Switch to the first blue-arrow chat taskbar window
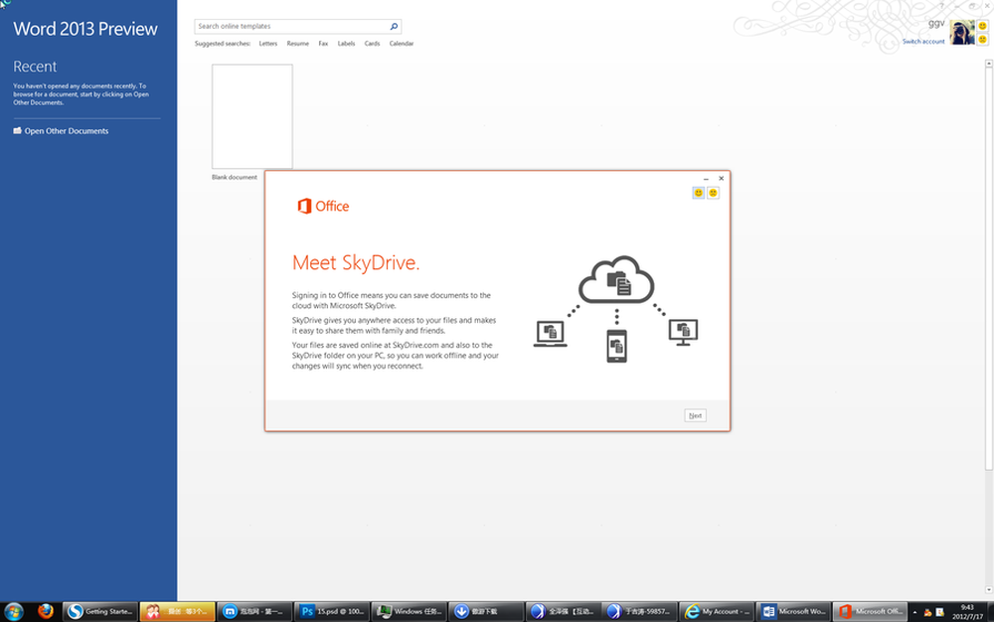Viewport: 994px width, 622px height. click(x=563, y=611)
